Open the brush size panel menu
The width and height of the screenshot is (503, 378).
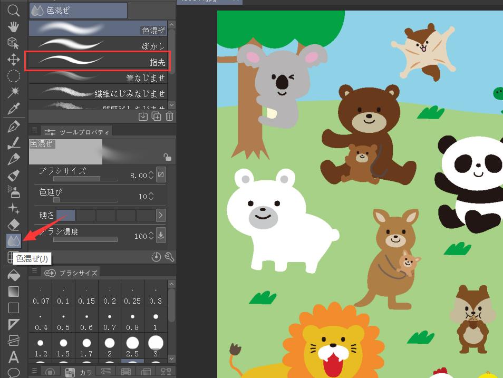pos(34,271)
